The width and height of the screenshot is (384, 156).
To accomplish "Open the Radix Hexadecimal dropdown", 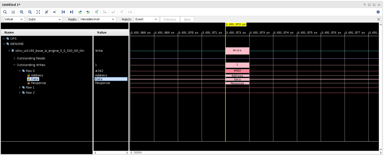I will 98,19.
